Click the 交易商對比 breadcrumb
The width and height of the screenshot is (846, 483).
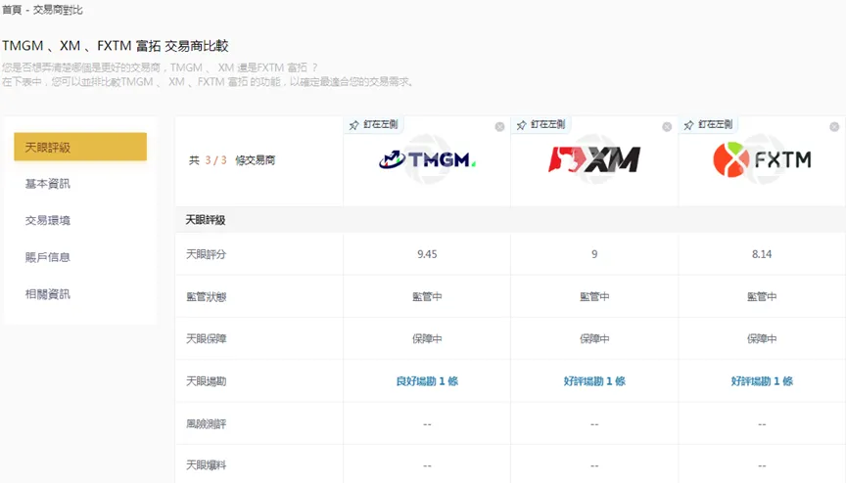click(58, 10)
